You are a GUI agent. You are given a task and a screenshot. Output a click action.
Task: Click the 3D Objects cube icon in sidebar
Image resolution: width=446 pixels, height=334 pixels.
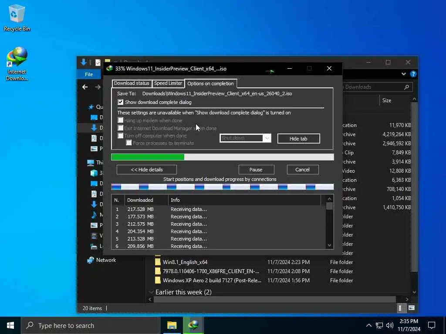coord(94,173)
